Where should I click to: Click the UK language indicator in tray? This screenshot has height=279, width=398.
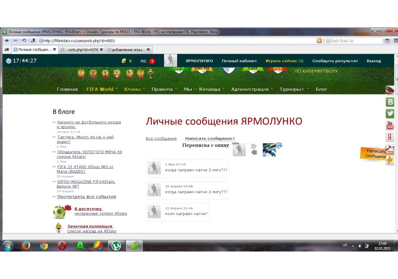click(345, 245)
